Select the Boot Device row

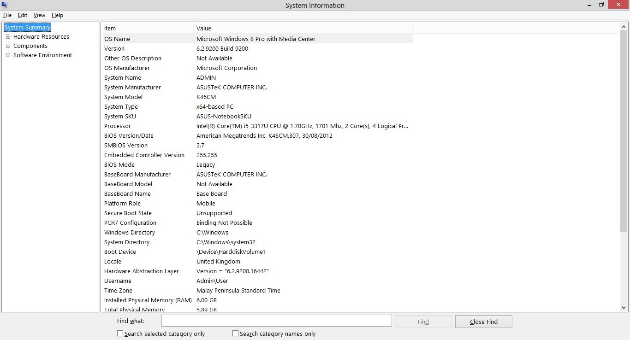[257, 252]
